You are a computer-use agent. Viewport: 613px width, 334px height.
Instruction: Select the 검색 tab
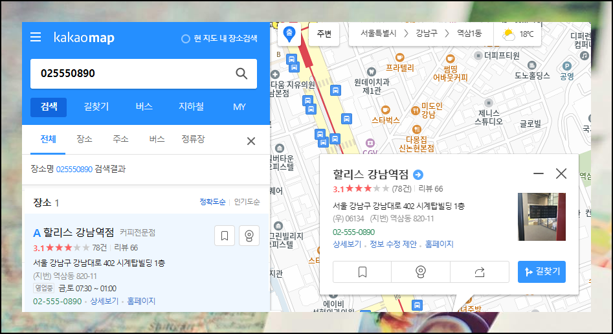point(49,107)
